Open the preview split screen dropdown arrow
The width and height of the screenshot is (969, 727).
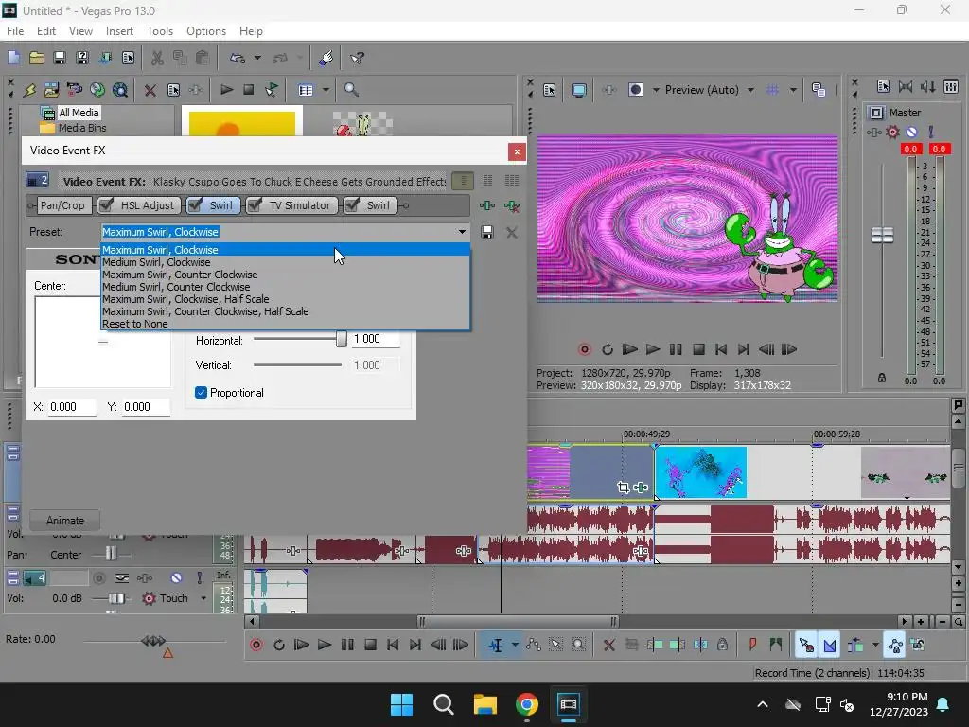[656, 90]
